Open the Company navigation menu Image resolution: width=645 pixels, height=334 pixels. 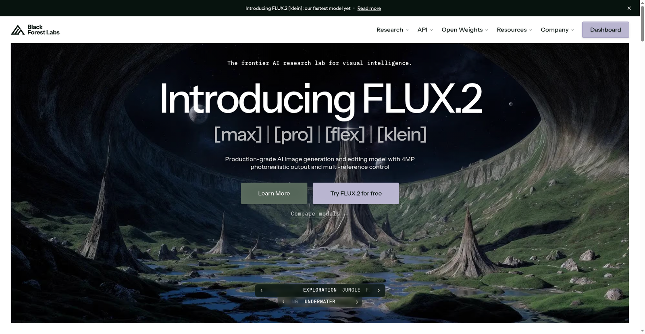point(558,30)
